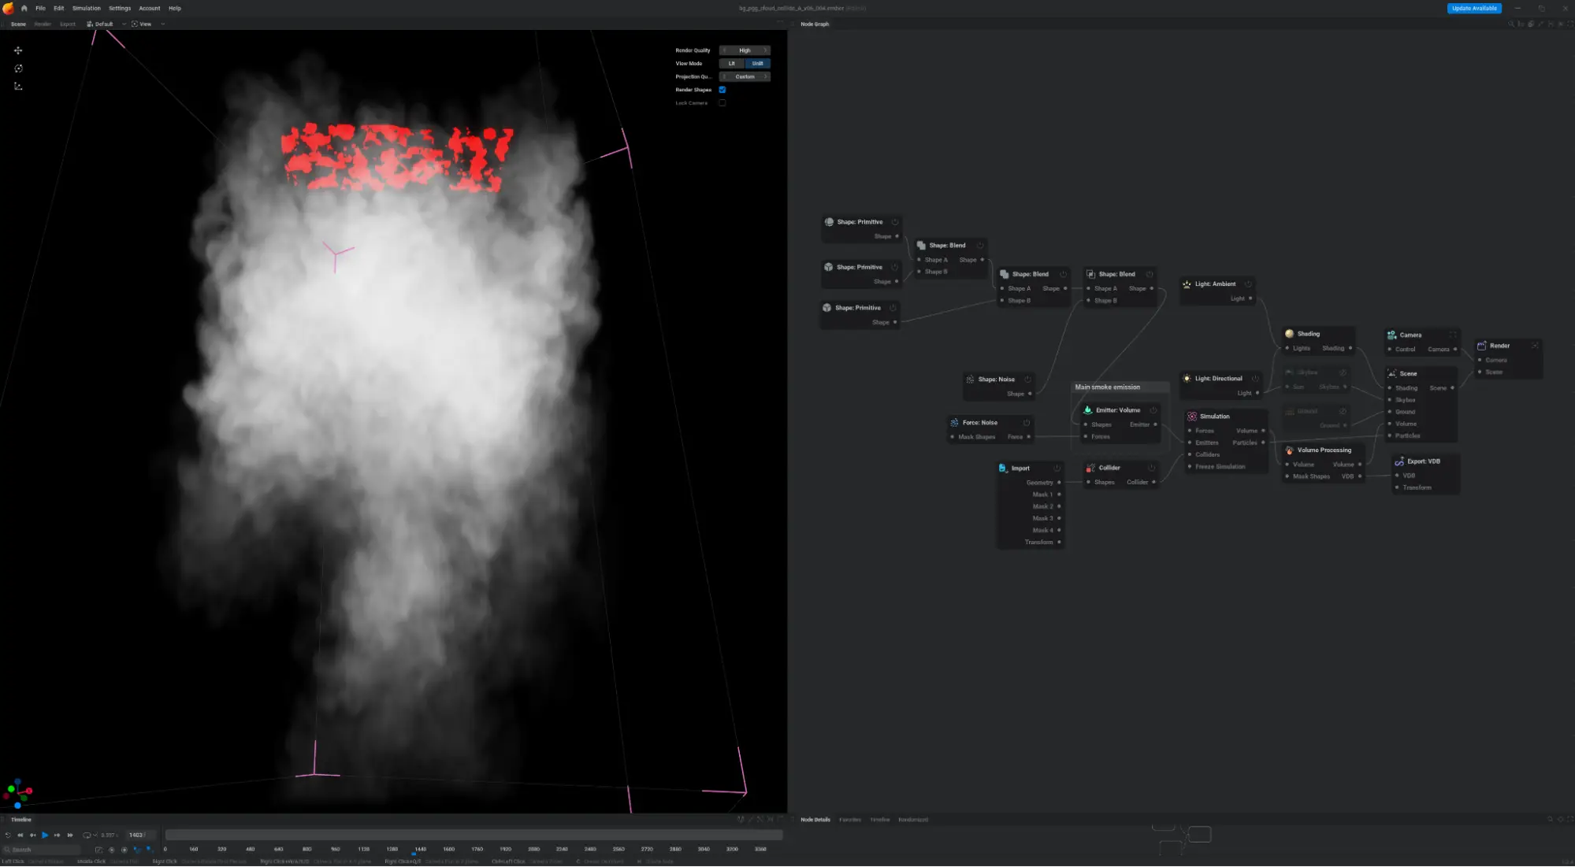This screenshot has width=1575, height=867.
Task: Open the Randomized tab in bottom panel
Action: (913, 820)
